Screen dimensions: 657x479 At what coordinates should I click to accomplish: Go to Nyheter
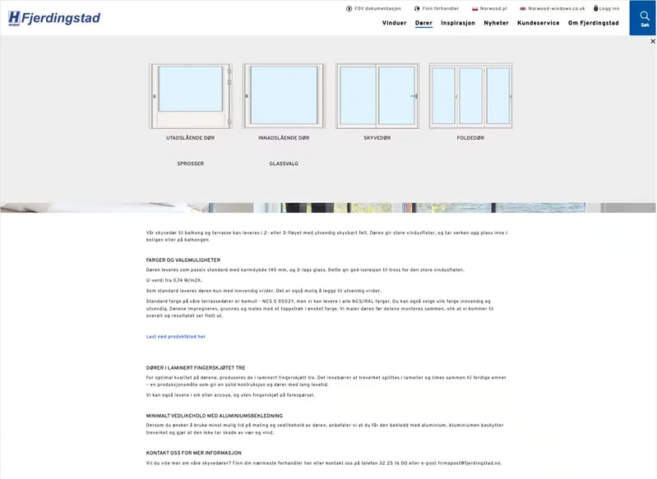pos(496,23)
